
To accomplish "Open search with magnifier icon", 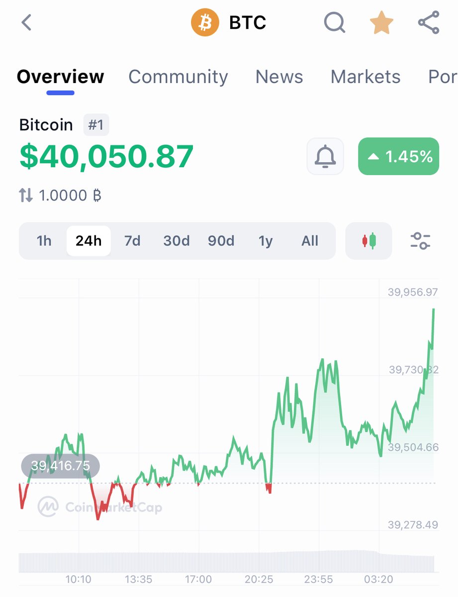I will [x=335, y=22].
